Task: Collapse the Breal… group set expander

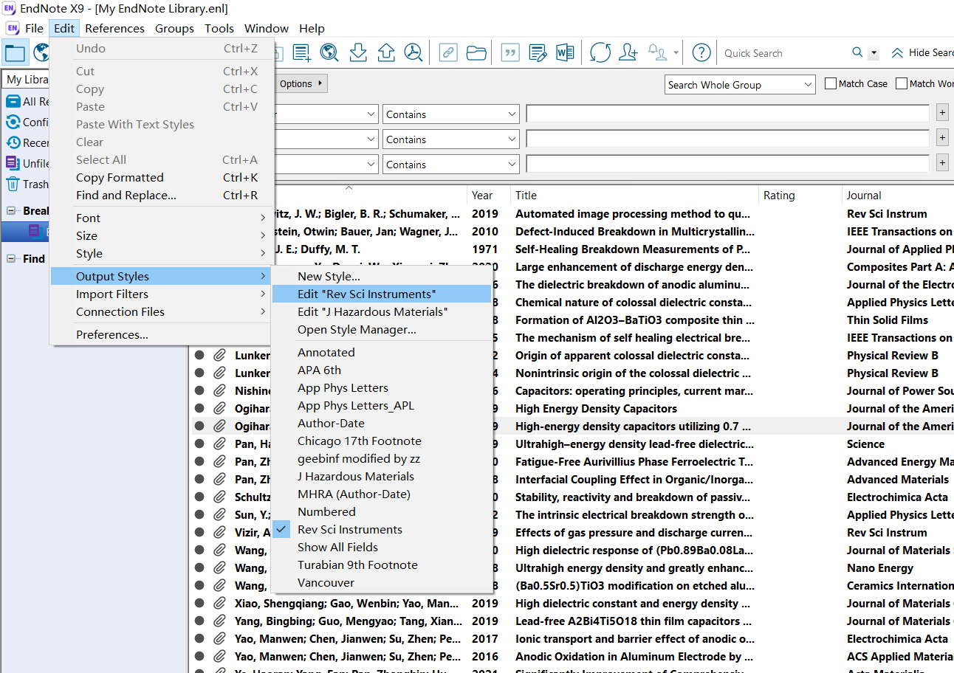Action: tap(11, 211)
